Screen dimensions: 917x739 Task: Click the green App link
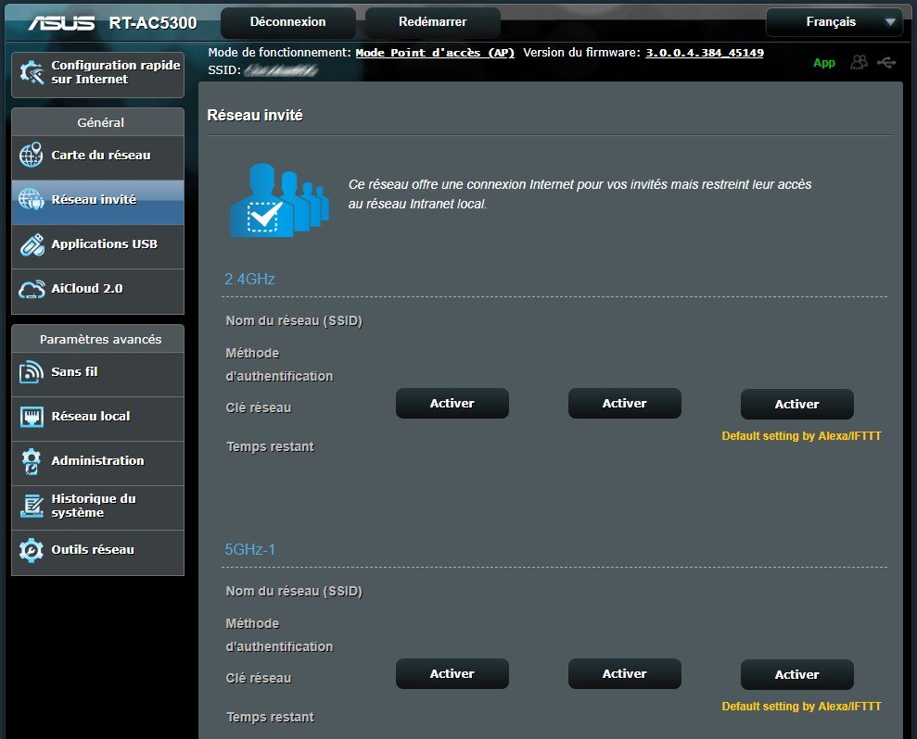(823, 63)
